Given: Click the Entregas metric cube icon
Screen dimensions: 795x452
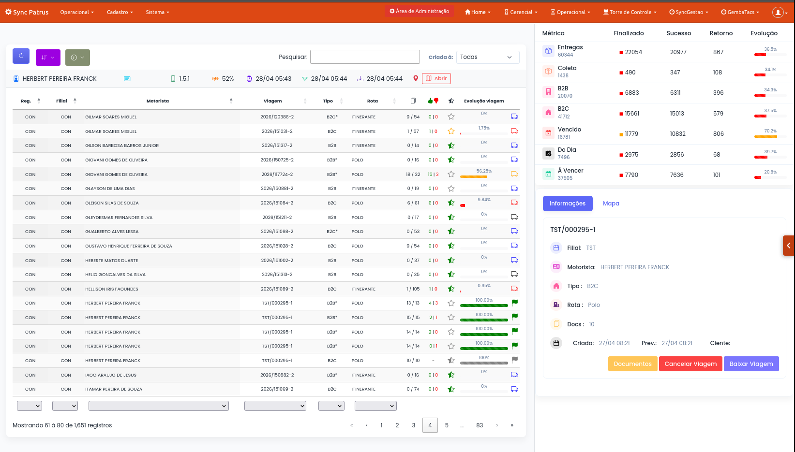Looking at the screenshot, I should 548,51.
